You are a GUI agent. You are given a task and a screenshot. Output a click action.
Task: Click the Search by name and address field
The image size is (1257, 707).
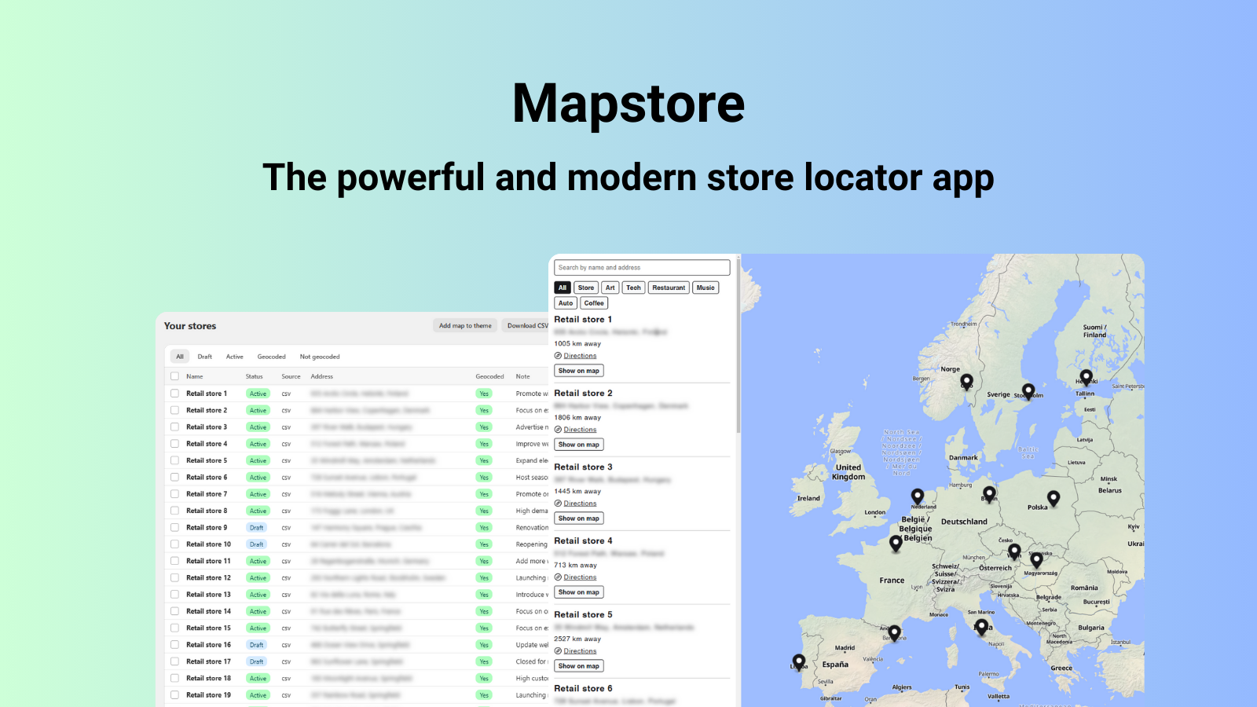pyautogui.click(x=642, y=268)
